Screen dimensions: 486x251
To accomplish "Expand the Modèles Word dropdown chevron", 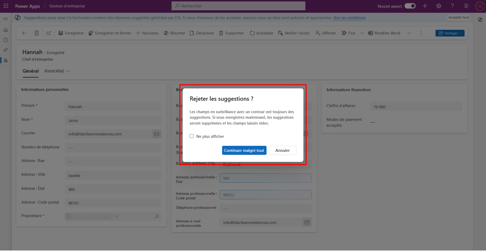I will point(409,33).
